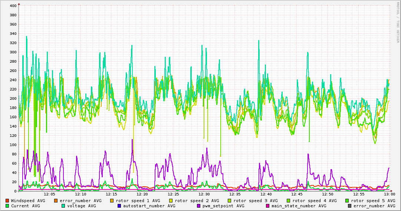Click the main_state_number AVG legend label
The image size is (401, 211).
[299, 206]
